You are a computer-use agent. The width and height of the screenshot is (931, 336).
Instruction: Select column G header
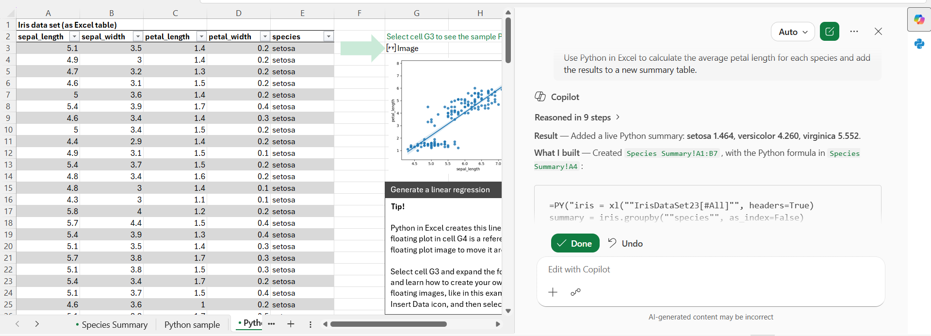[417, 13]
